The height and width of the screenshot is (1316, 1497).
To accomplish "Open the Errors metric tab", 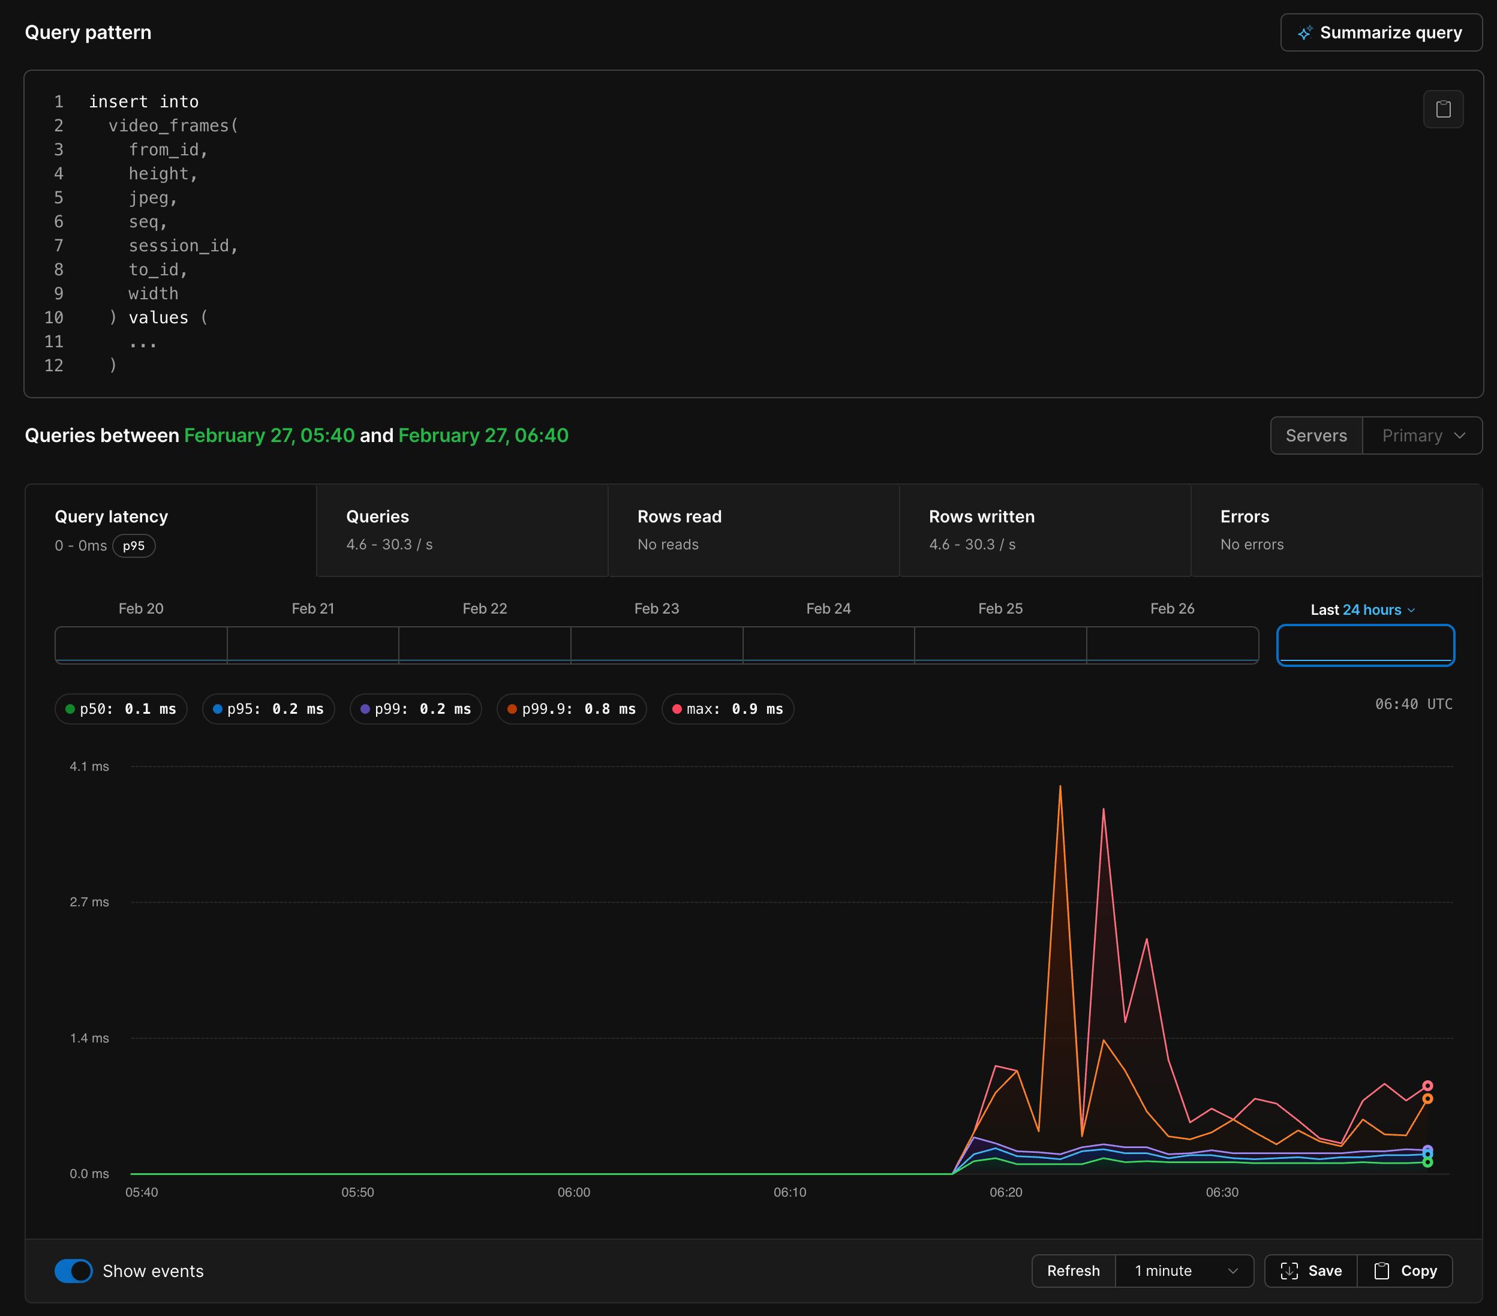I will (1336, 530).
